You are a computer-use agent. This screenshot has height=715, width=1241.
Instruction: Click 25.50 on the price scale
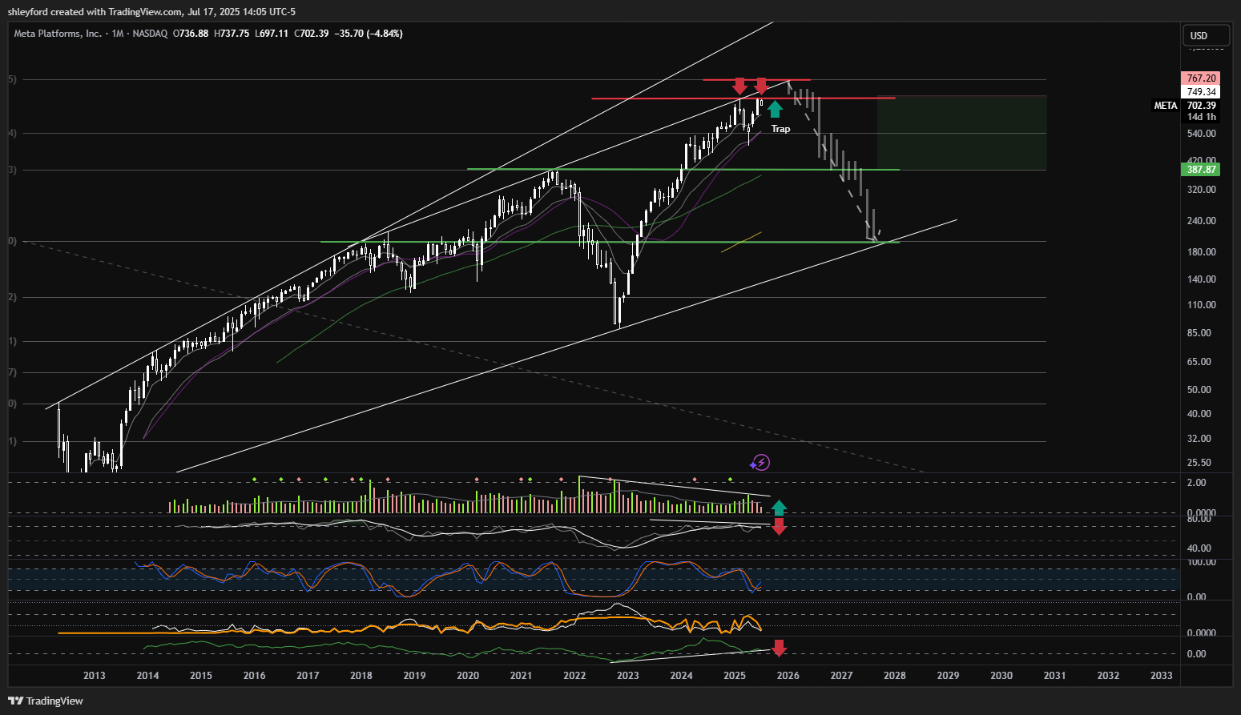pyautogui.click(x=1199, y=463)
